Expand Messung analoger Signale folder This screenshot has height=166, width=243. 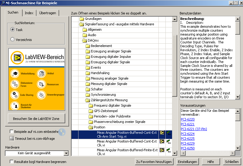[x=88, y=78]
